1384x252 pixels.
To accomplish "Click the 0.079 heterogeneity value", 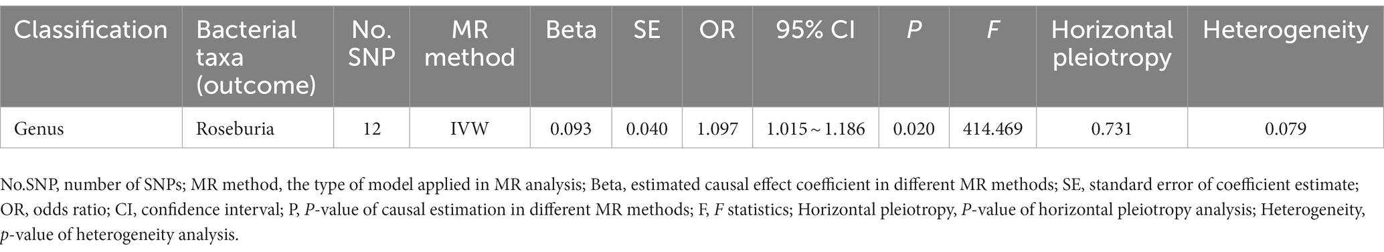I will click(1286, 129).
